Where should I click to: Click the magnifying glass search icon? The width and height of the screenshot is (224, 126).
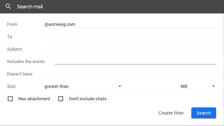point(8,7)
